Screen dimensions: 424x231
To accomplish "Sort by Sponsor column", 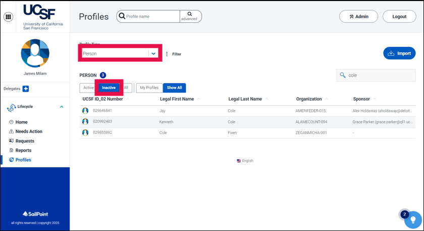I will 361,99.
